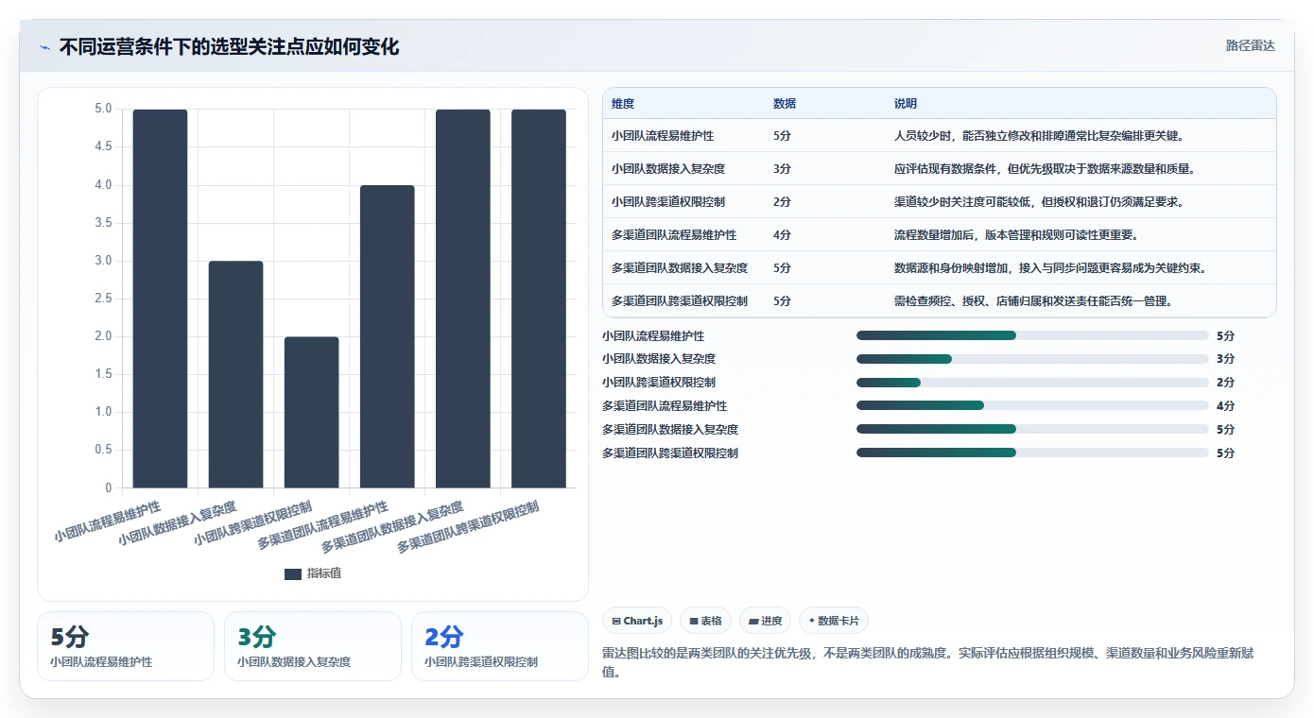Screen dimensions: 1314x718
Task: Click description starting 需检查频控
Action: (x=1033, y=301)
